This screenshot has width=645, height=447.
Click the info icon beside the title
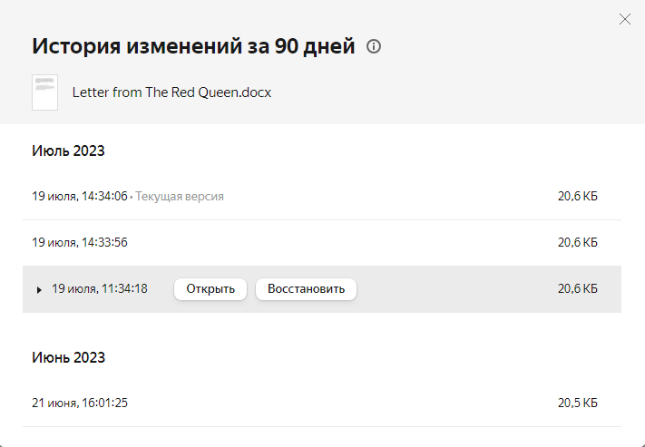coord(373,46)
